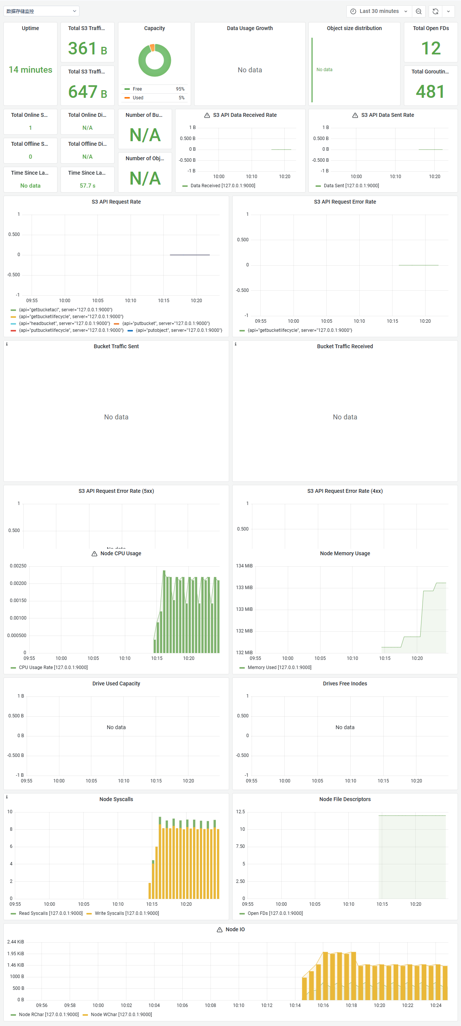Open the 数据存储监控 dashboard dropdown
461x1026 pixels.
pos(41,11)
